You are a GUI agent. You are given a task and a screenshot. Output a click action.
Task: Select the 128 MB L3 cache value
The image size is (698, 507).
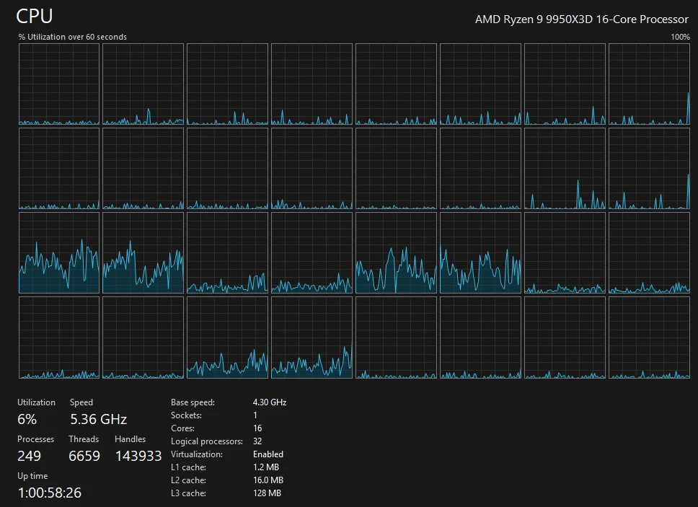[267, 493]
